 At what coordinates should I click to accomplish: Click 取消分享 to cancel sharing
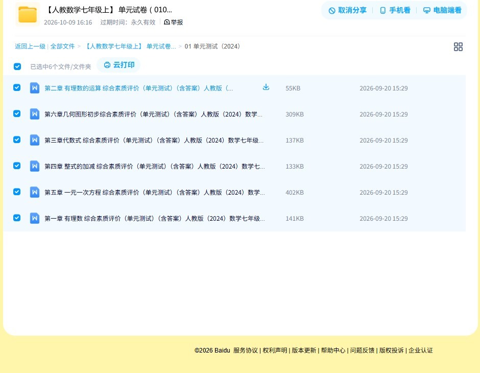pyautogui.click(x=347, y=10)
